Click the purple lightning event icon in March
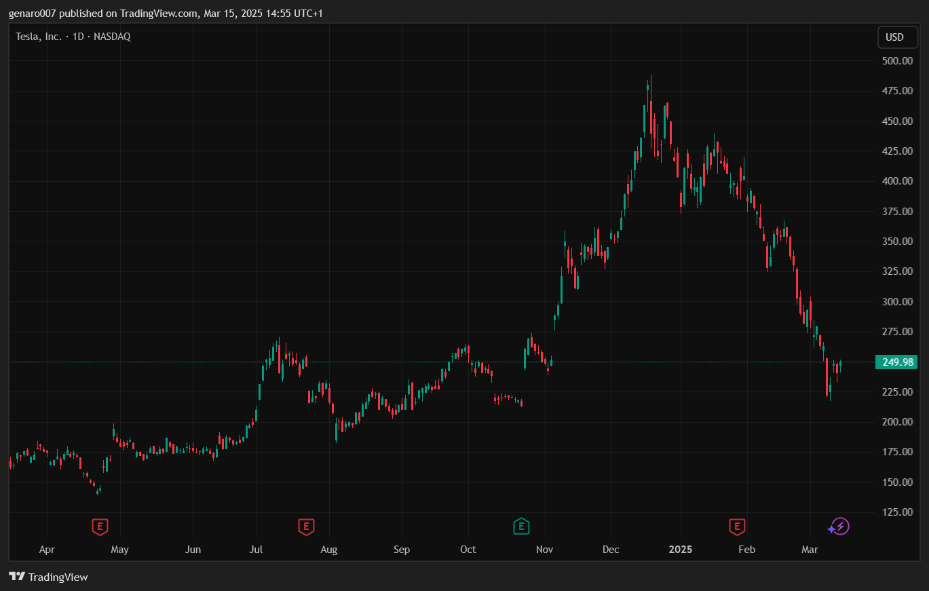 click(x=840, y=526)
